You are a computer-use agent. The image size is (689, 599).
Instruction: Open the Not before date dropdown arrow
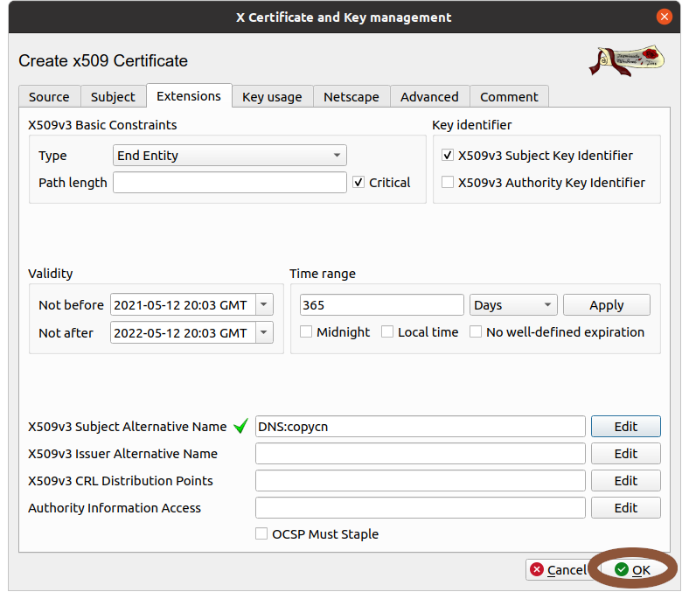(264, 304)
